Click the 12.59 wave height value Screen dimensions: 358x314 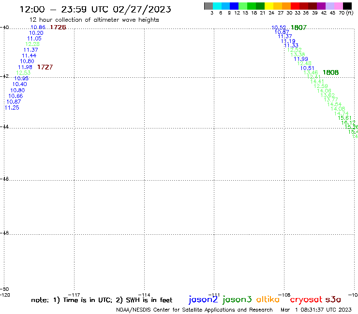click(321, 86)
